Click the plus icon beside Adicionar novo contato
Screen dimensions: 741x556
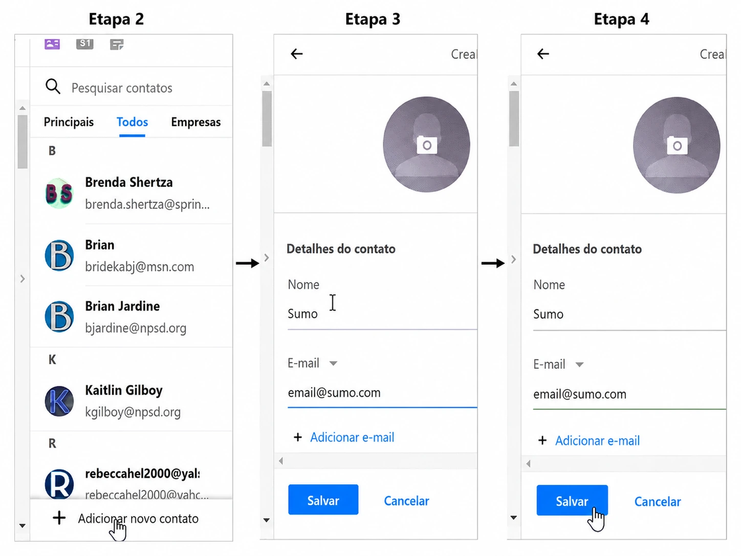pyautogui.click(x=59, y=518)
